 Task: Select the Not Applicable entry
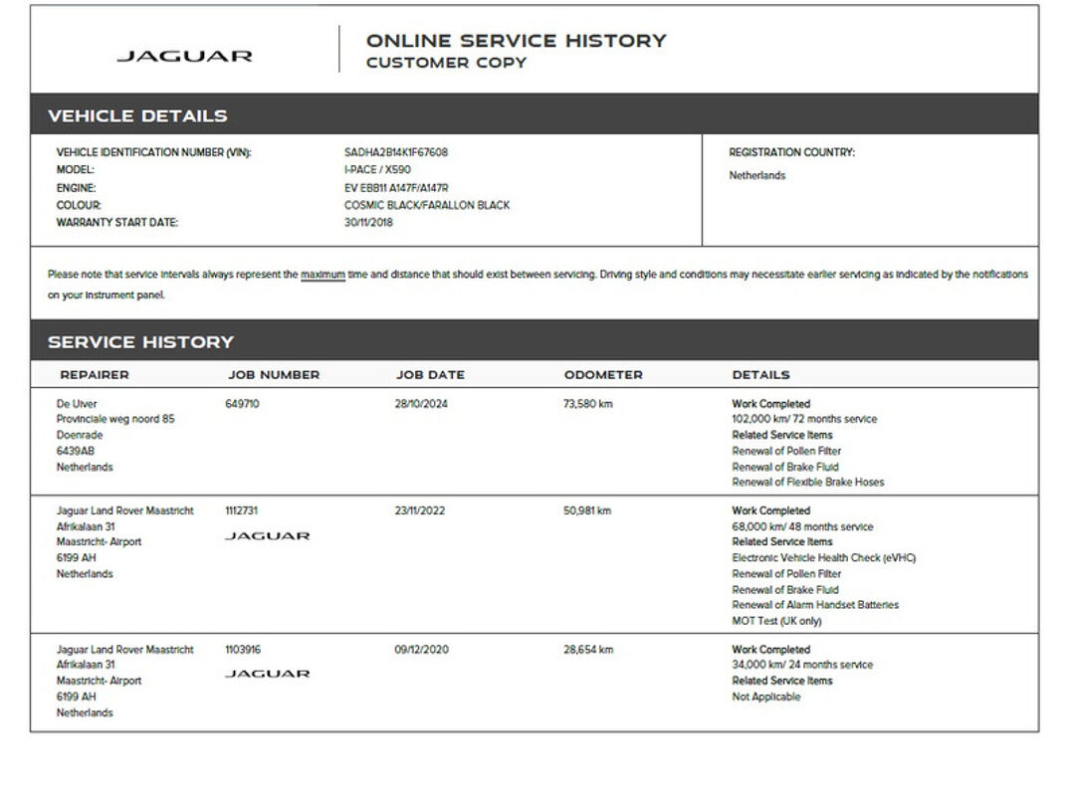(765, 697)
